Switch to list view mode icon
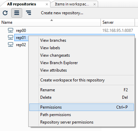This screenshot has width=138, height=131. [x=17, y=13]
